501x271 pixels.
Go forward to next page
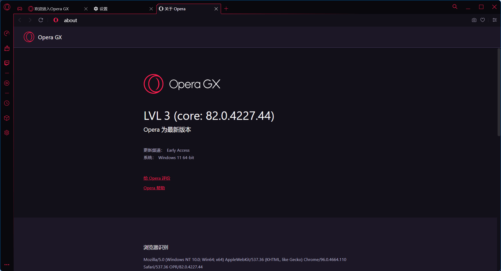pos(30,20)
